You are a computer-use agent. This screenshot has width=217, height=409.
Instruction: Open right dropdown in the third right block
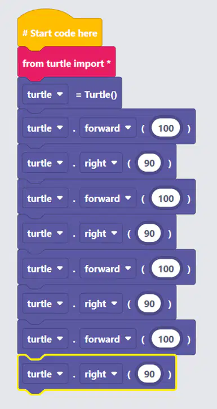tap(101, 304)
